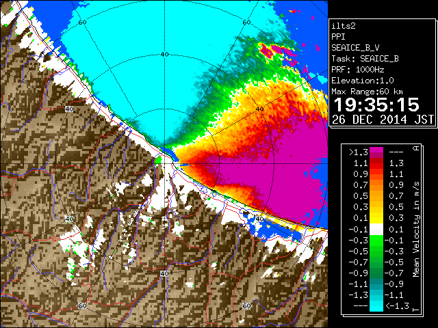Click the "40" range label south of radar

pyautogui.click(x=164, y=273)
